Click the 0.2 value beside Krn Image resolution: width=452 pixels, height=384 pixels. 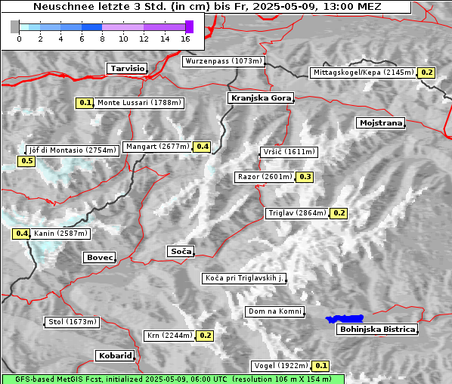pos(205,336)
